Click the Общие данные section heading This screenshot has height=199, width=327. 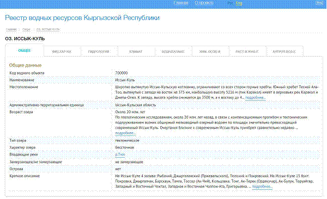tap(25, 65)
